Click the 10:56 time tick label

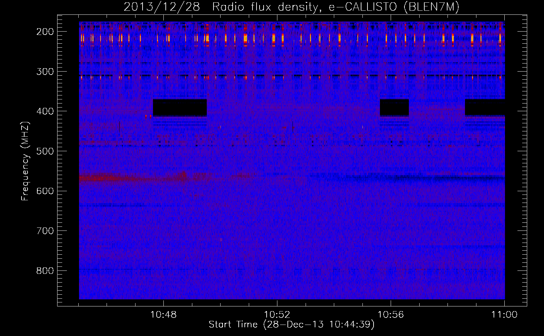[x=391, y=315]
